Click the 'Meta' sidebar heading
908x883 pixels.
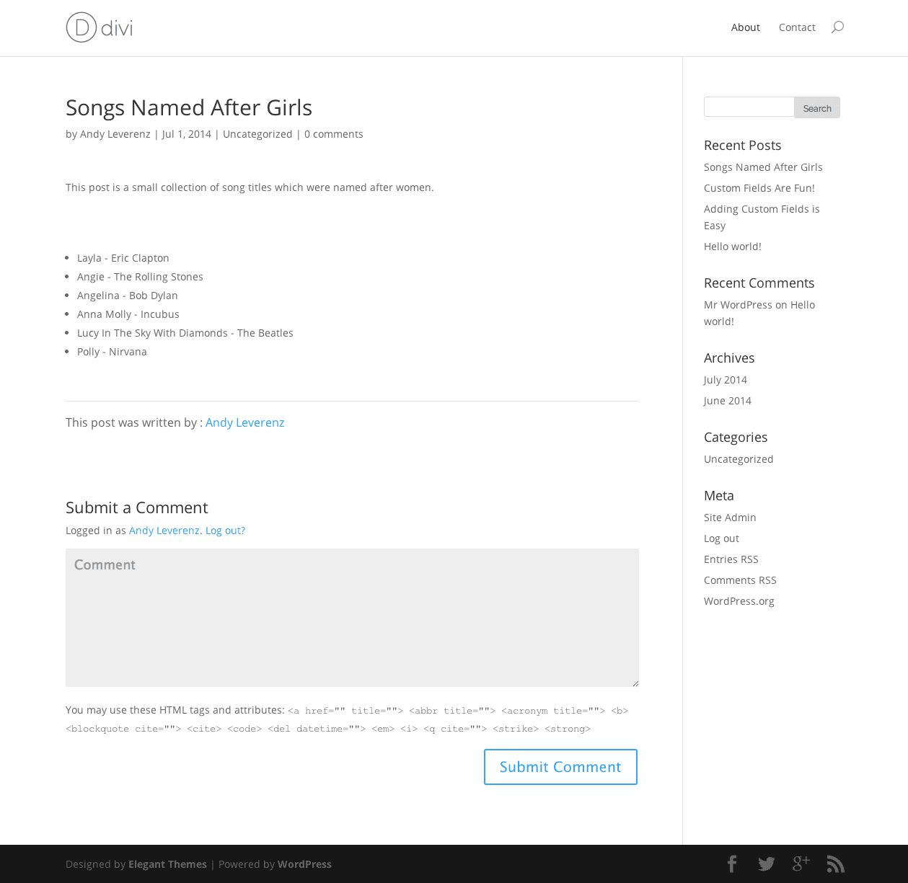pos(719,496)
